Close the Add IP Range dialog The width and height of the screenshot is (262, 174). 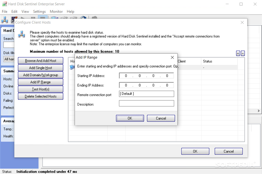coord(172,57)
